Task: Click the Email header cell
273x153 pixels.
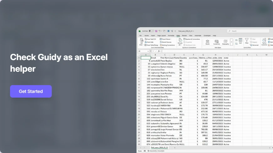Action: (155, 58)
